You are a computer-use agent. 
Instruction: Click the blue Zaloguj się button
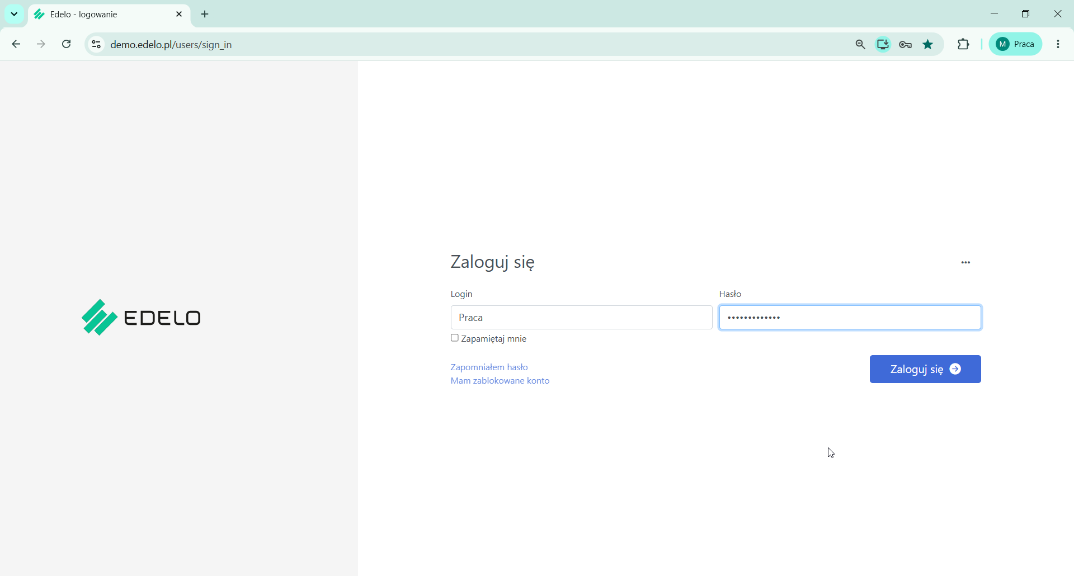(925, 369)
